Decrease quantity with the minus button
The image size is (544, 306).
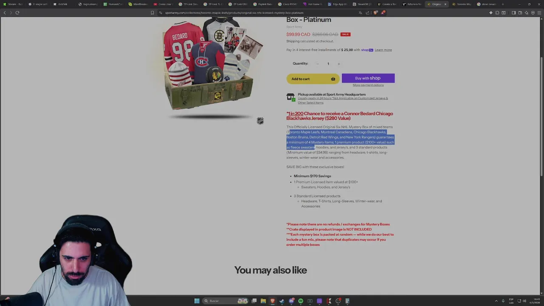point(317,64)
